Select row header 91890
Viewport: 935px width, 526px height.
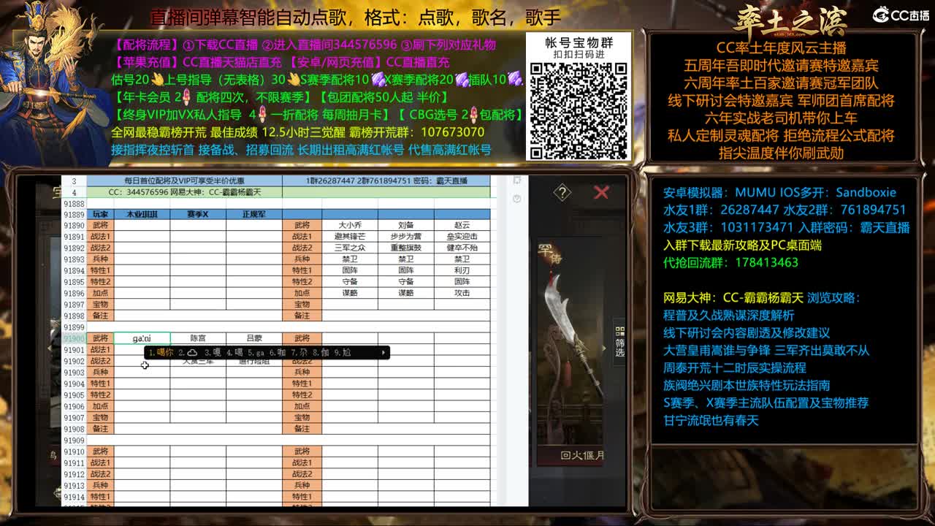74,226
